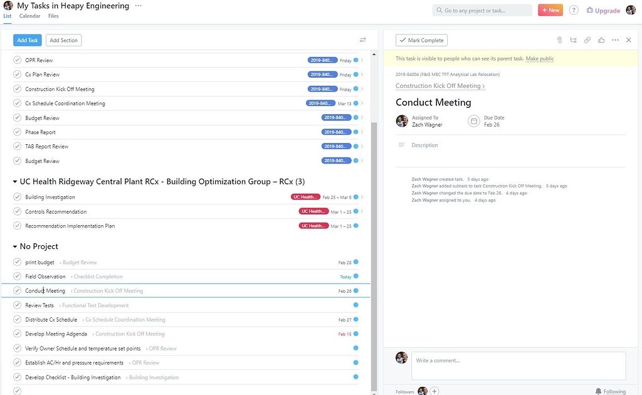
Task: Open the subtasks icon in the task pane
Action: 572,39
